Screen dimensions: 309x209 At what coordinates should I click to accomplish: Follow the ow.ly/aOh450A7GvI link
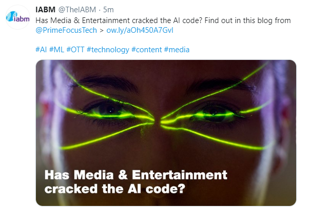(x=140, y=30)
